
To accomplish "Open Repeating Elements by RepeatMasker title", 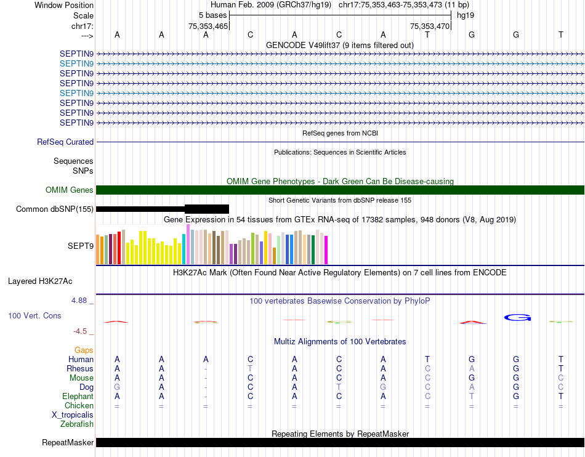I will coord(340,434).
